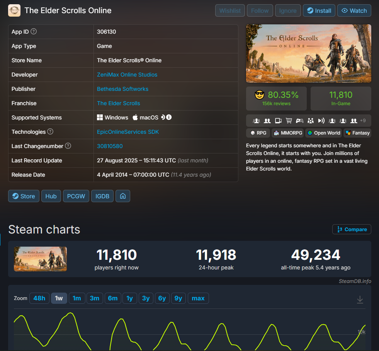Open the ZeniMax Online Studios developer link
The image size is (379, 351).
(x=127, y=75)
